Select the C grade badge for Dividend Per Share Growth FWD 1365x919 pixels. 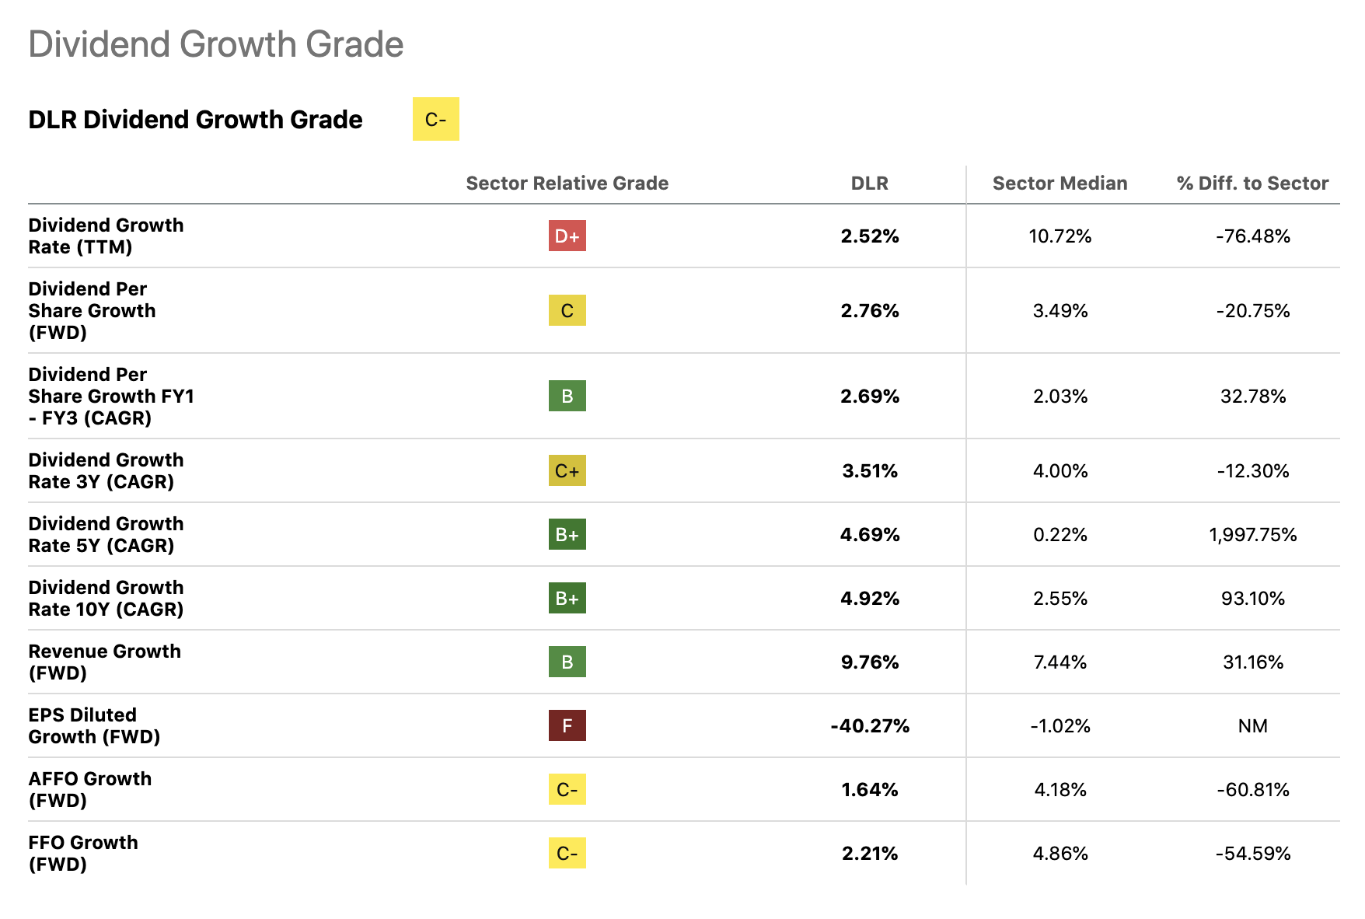[567, 310]
